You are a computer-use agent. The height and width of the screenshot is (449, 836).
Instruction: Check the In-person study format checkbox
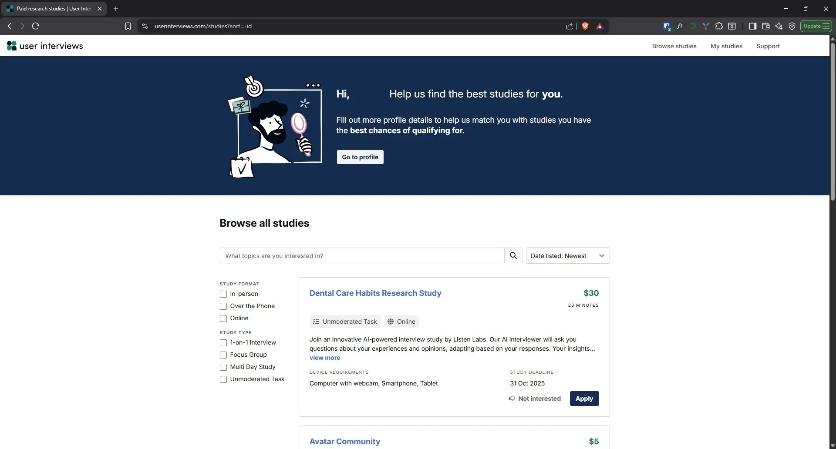(x=223, y=294)
